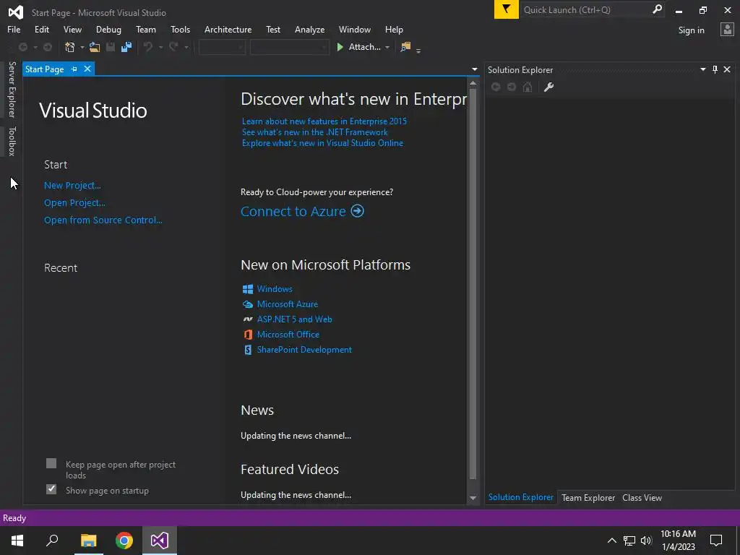Click the Quick Launch search magnifier icon
Screen dimensions: 740x555
tap(657, 9)
